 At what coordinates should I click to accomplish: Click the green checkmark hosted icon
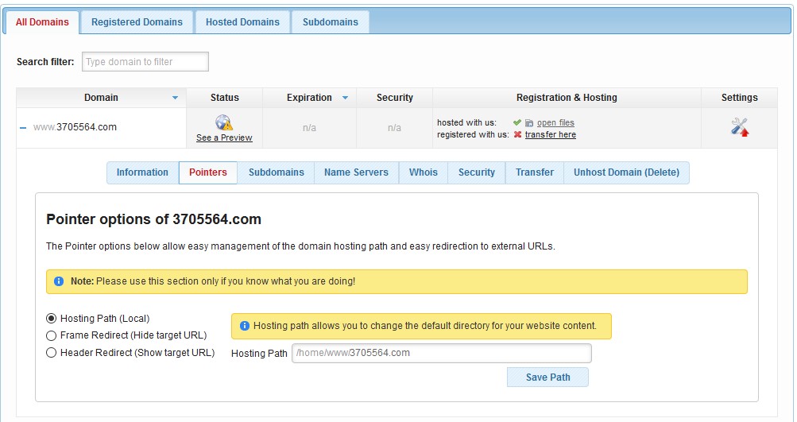tap(517, 122)
